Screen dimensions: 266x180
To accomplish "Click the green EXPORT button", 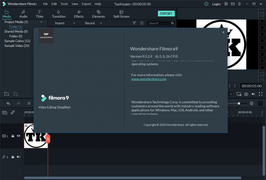I will pos(166,14).
